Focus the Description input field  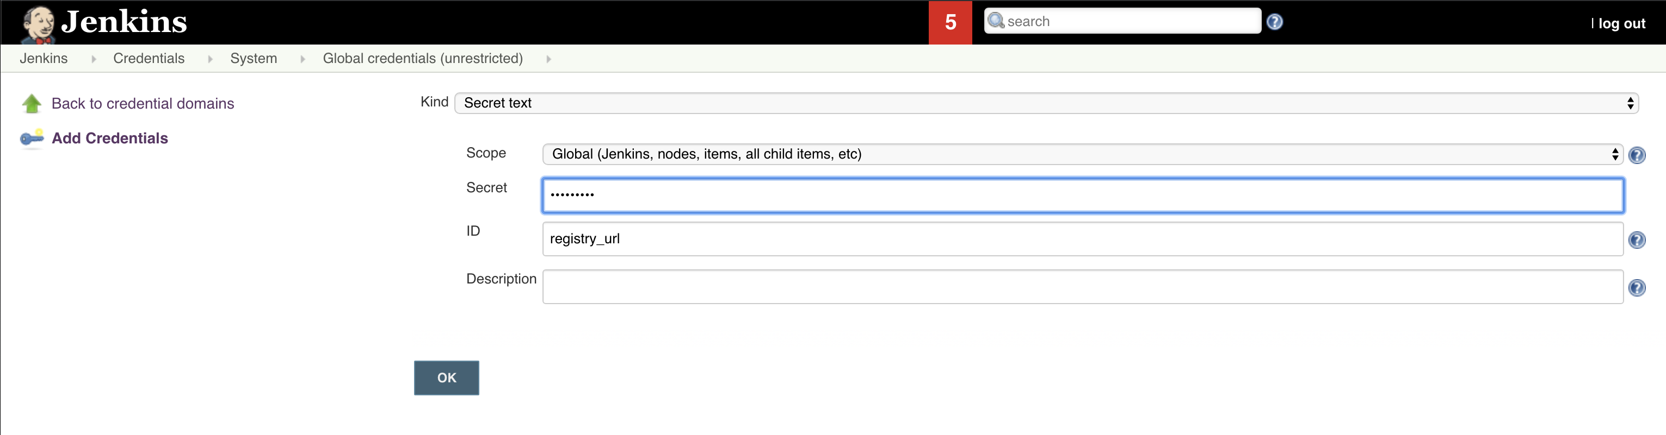click(1082, 287)
